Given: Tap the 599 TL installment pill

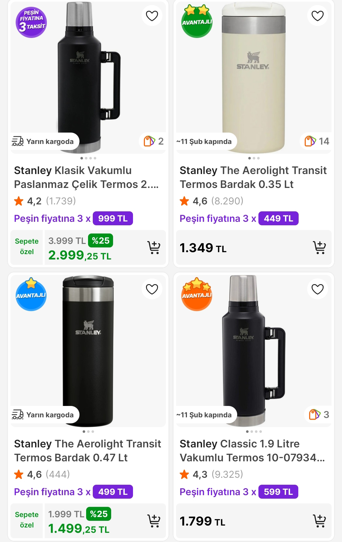Looking at the screenshot, I should click(x=278, y=492).
